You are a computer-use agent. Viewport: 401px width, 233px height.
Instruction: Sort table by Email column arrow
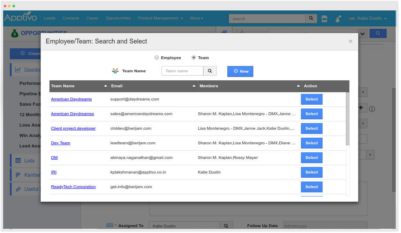point(194,86)
